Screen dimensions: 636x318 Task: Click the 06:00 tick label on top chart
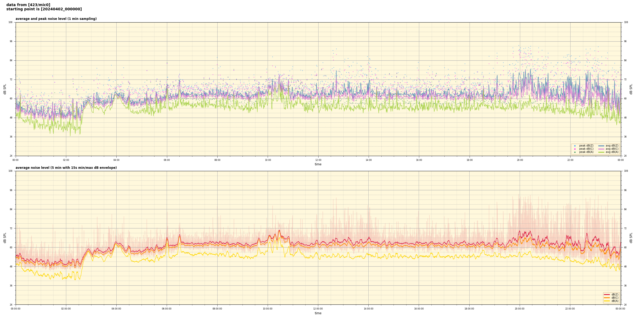click(x=167, y=160)
